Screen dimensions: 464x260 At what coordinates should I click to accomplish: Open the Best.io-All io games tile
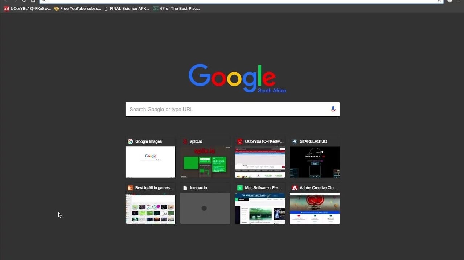tap(150, 203)
